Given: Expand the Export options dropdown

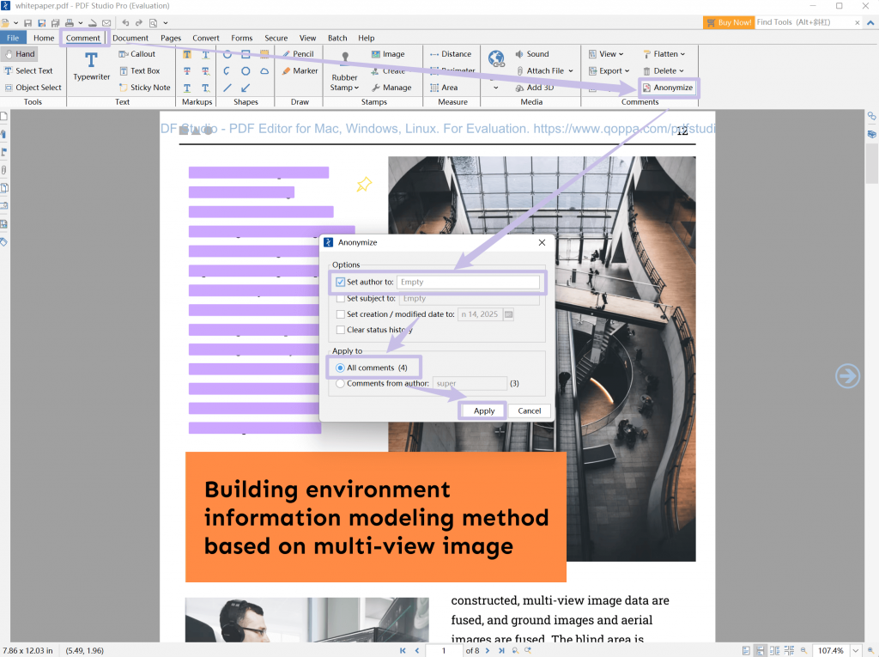Looking at the screenshot, I should [x=609, y=70].
